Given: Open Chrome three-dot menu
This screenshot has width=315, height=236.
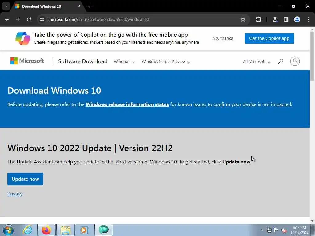Looking at the screenshot, I should pyautogui.click(x=308, y=19).
